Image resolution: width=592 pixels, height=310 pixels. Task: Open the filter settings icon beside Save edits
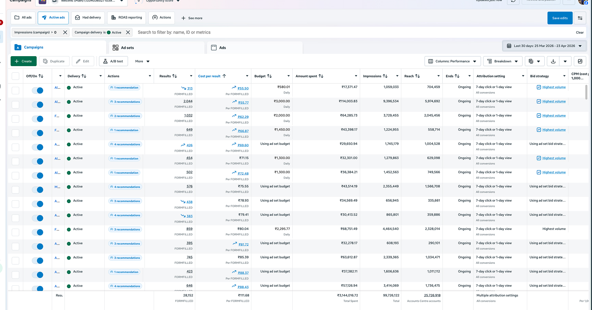click(580, 18)
